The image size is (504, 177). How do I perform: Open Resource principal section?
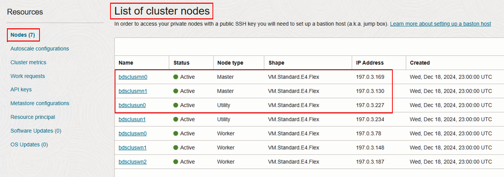[33, 117]
